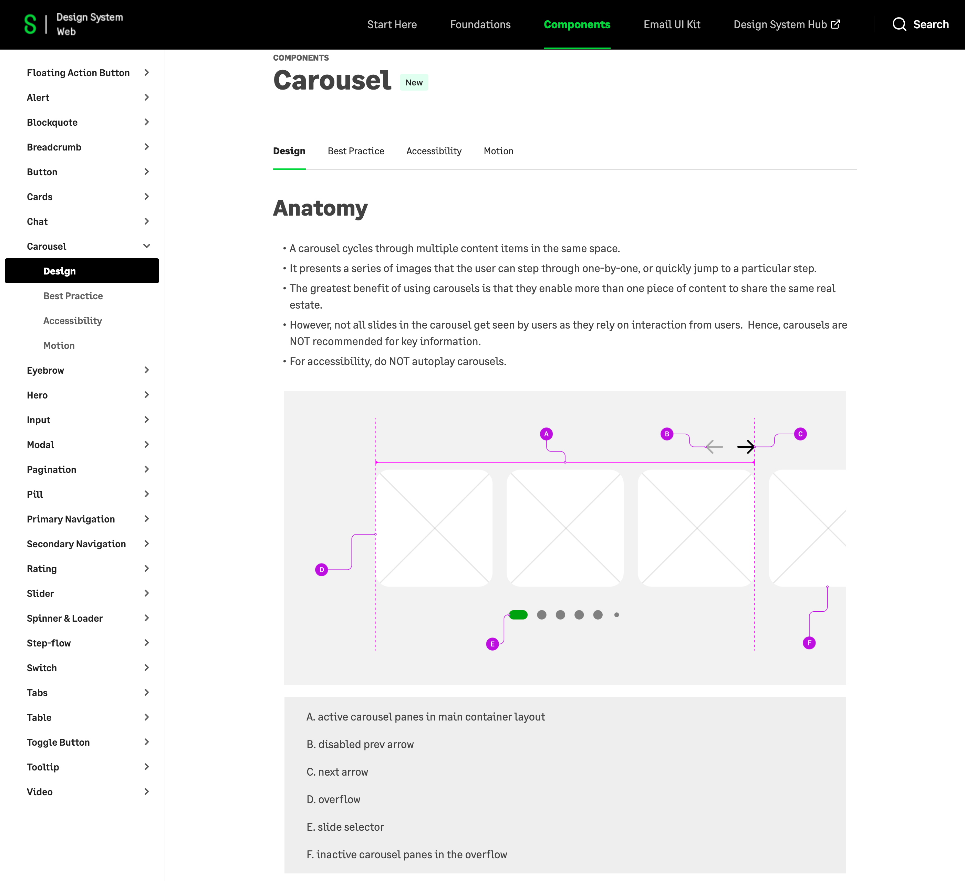This screenshot has height=881, width=965.
Task: Click the disabled prev arrow in diagram
Action: point(714,447)
